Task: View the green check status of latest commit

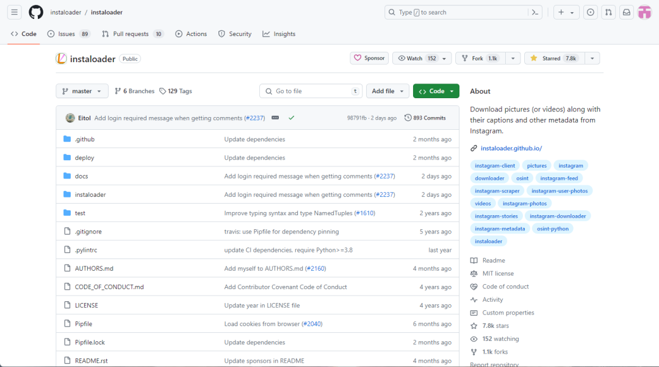Action: 291,118
